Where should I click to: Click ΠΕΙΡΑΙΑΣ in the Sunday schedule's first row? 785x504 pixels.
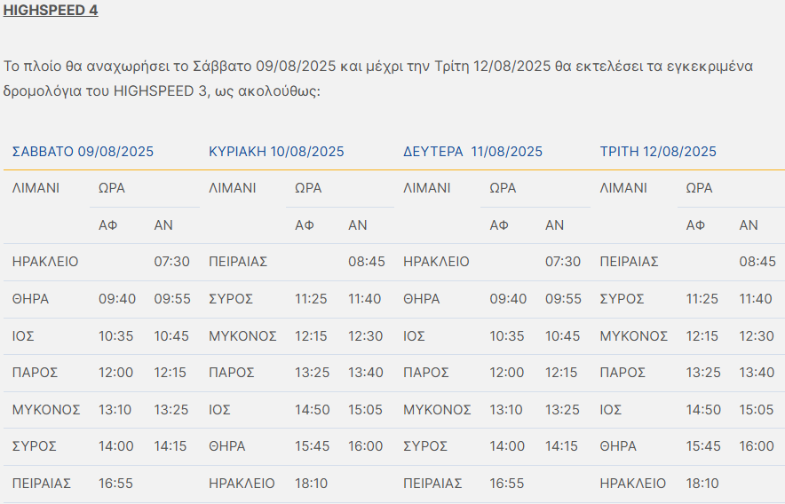pyautogui.click(x=238, y=262)
